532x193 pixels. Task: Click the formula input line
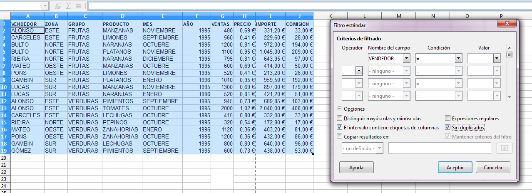click(x=310, y=6)
